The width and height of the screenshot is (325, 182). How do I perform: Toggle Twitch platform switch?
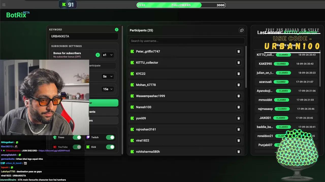[x=110, y=137]
